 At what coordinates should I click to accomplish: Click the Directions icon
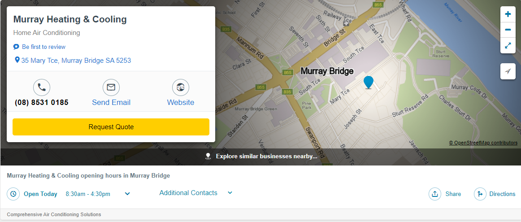pos(480,194)
